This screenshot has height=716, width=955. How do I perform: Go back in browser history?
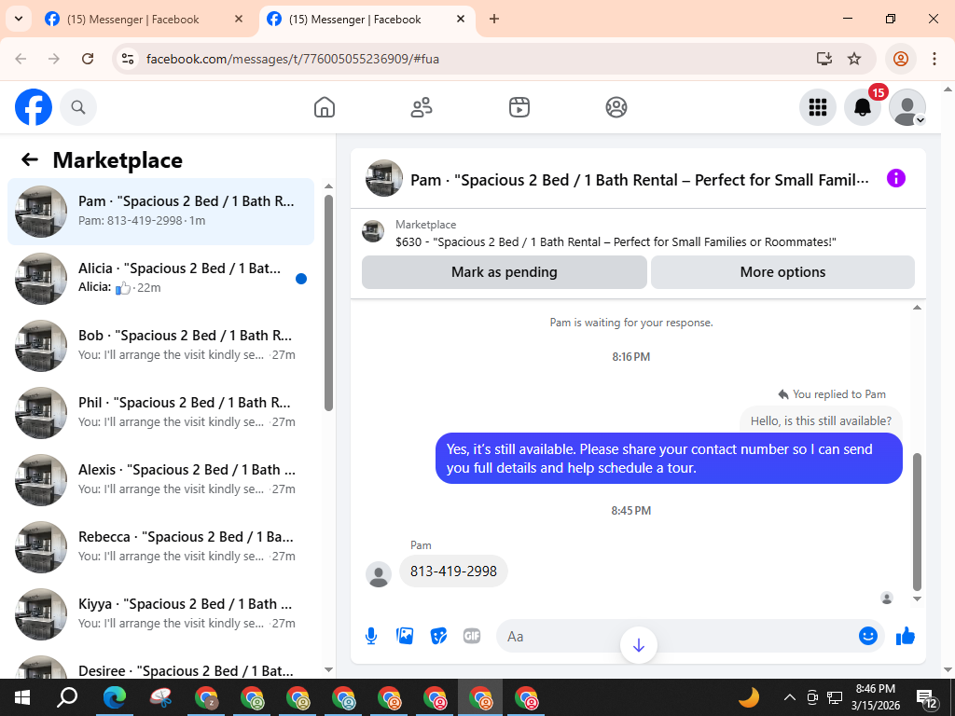[21, 59]
